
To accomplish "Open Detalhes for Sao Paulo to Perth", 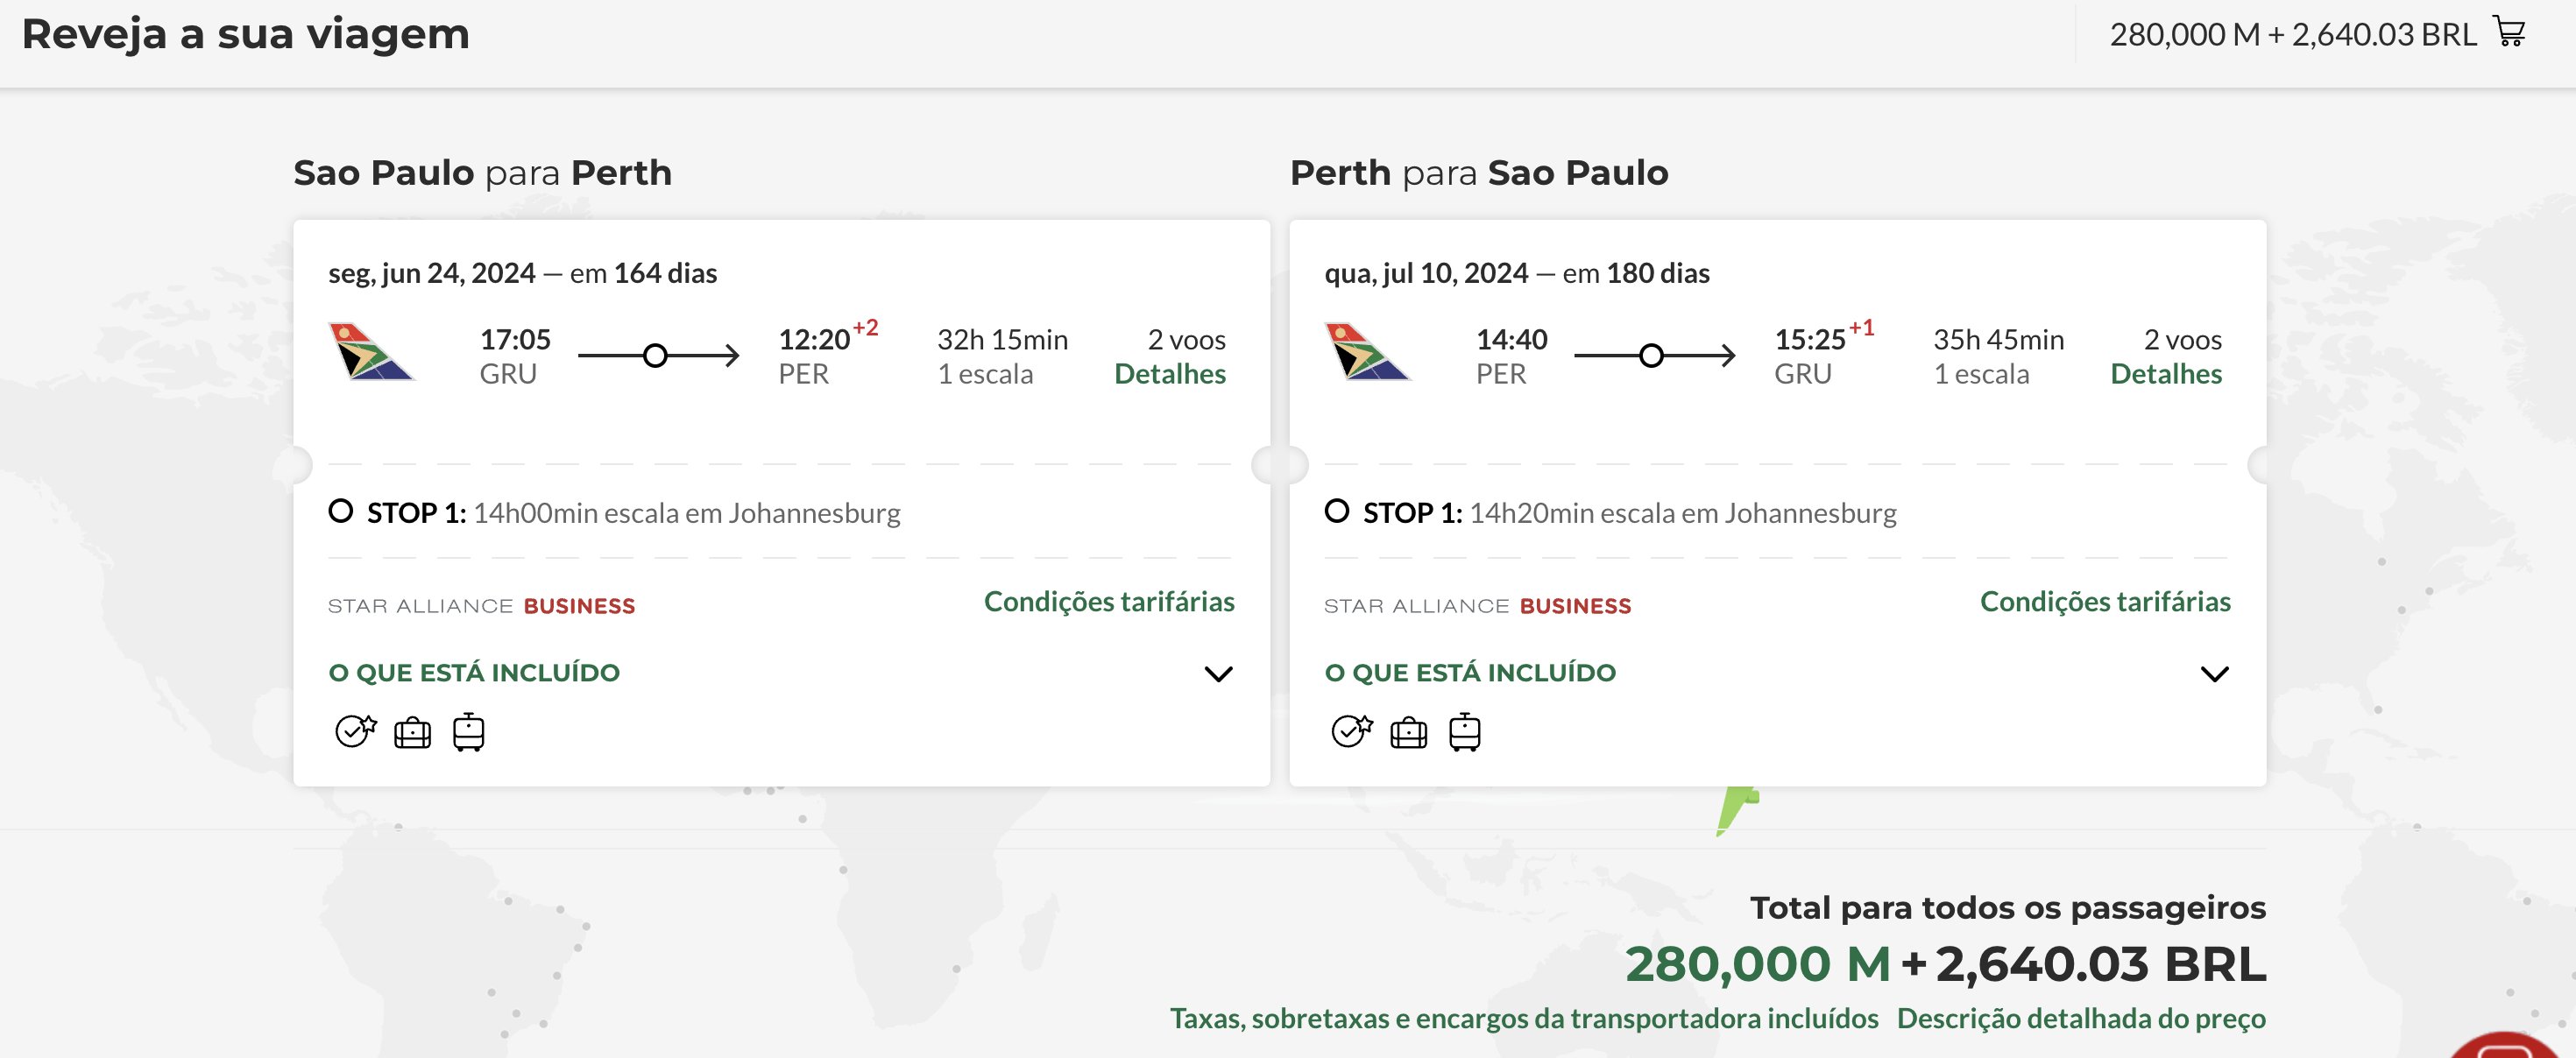I will point(1170,374).
